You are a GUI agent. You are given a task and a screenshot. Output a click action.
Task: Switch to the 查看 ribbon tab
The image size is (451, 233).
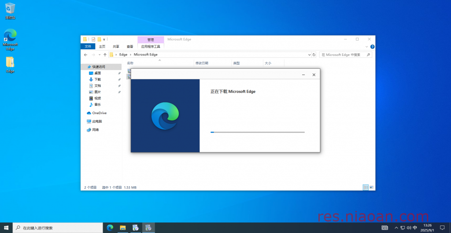pos(130,47)
